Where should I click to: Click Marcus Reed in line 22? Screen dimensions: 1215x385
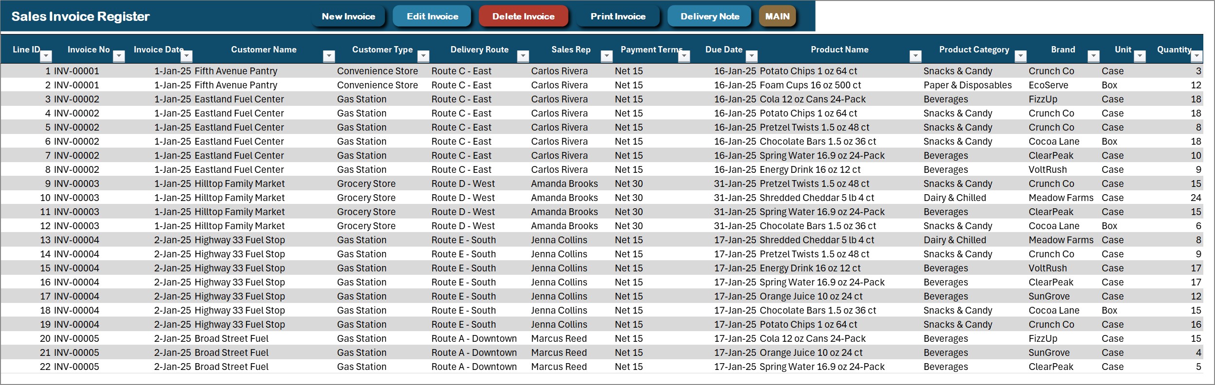coord(559,367)
